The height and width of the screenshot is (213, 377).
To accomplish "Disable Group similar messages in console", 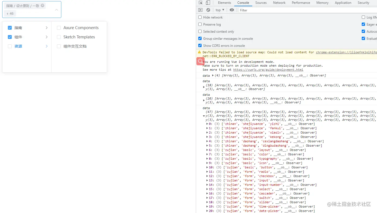I will 200,38.
